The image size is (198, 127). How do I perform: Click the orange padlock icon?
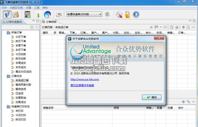click(128, 14)
